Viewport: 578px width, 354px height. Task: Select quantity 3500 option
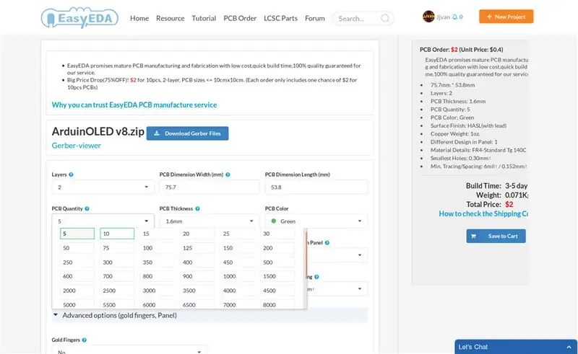[197, 291]
